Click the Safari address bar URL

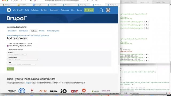[63, 1]
